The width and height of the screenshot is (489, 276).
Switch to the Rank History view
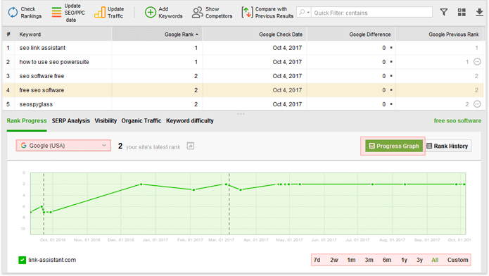pos(447,146)
